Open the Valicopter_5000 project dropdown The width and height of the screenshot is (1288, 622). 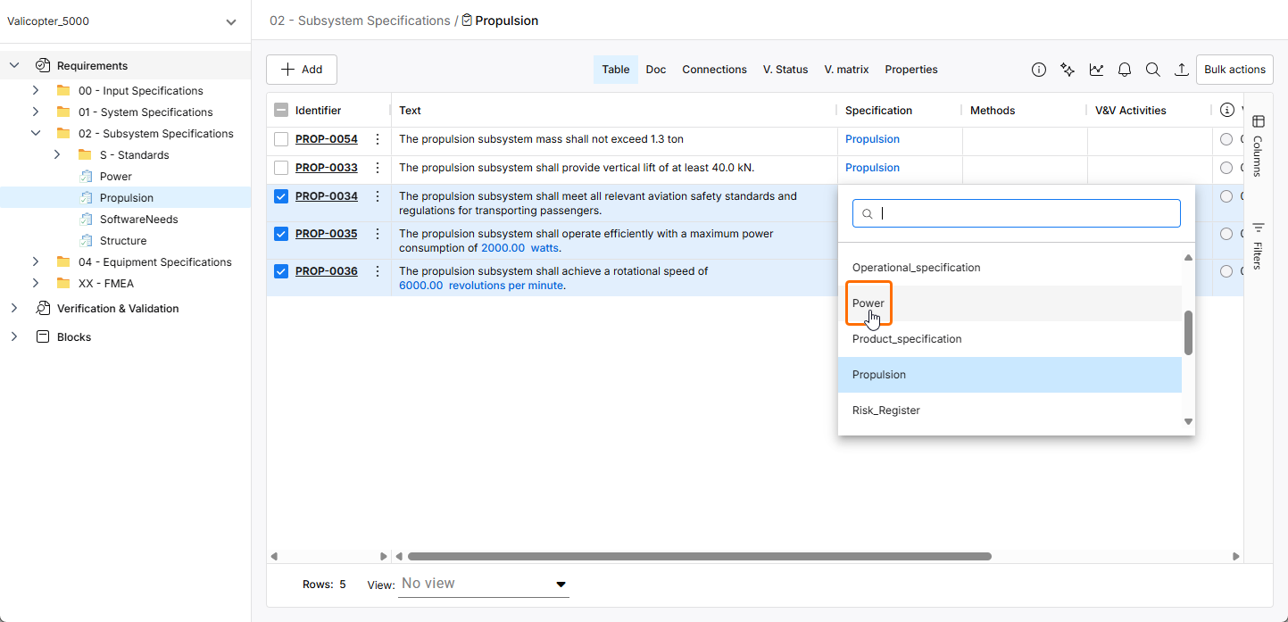tap(231, 21)
